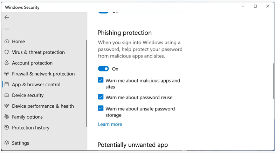275x153 pixels.
Task: Click the Protection history clock icon
Action: pyautogui.click(x=7, y=127)
